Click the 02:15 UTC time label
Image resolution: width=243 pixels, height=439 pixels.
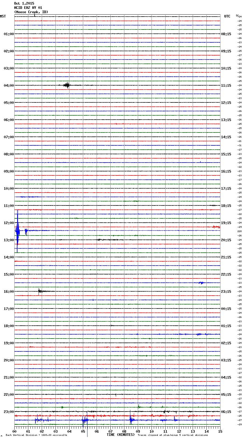(226, 343)
